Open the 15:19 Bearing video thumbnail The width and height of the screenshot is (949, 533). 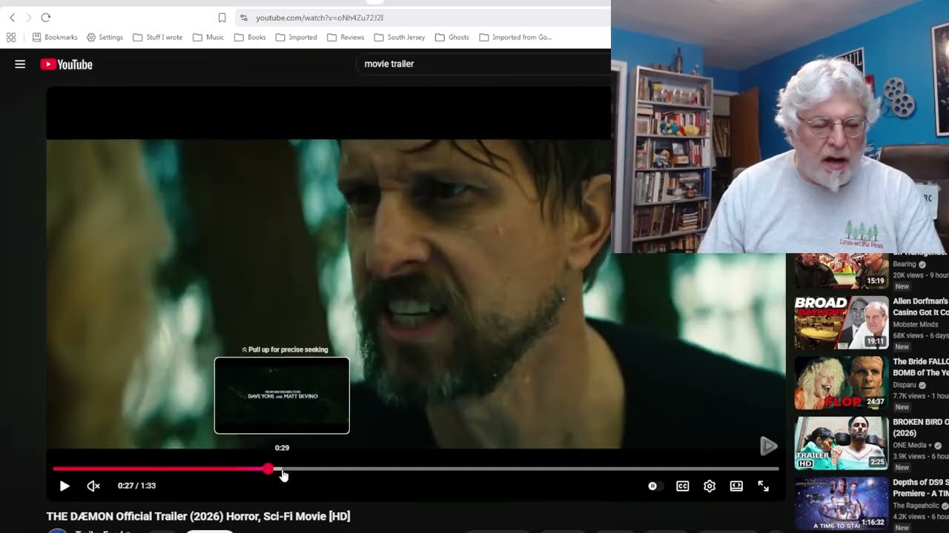841,271
